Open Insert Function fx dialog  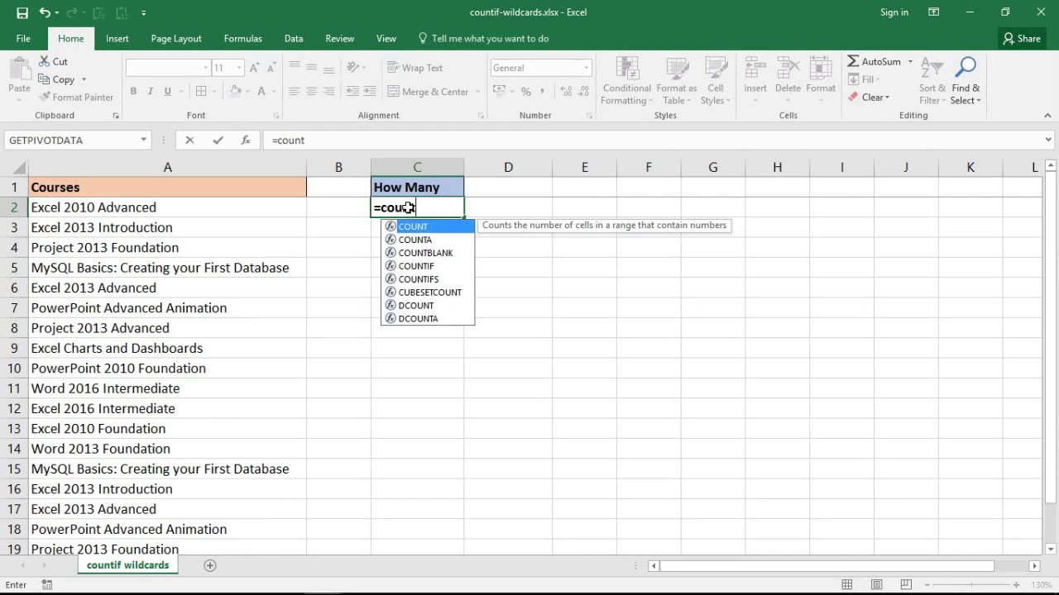click(246, 140)
